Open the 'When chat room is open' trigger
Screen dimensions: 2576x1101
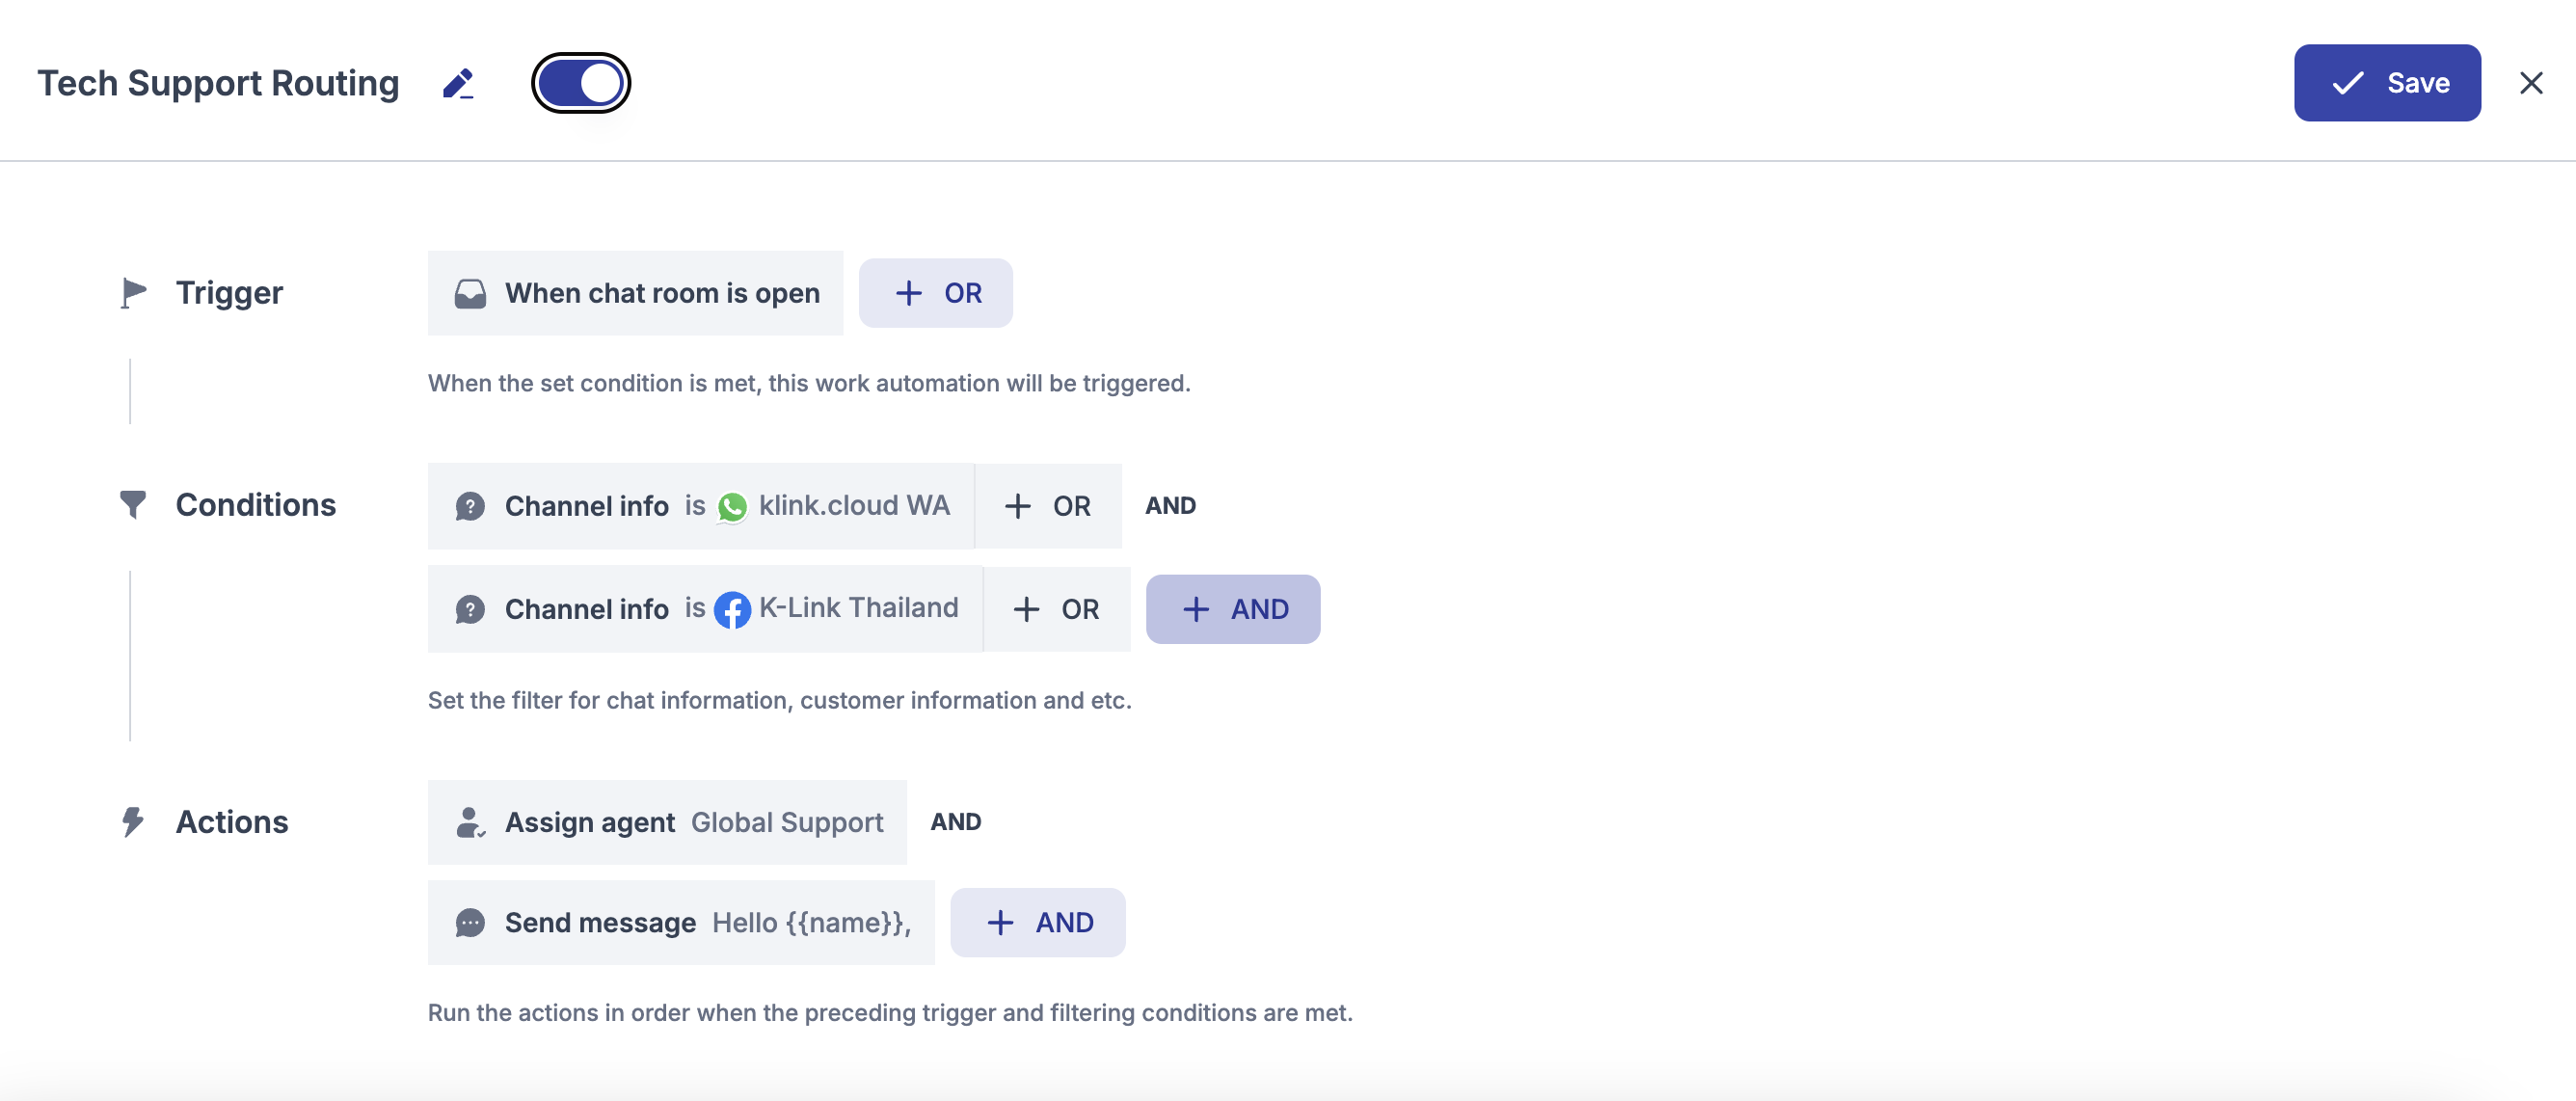pos(636,293)
